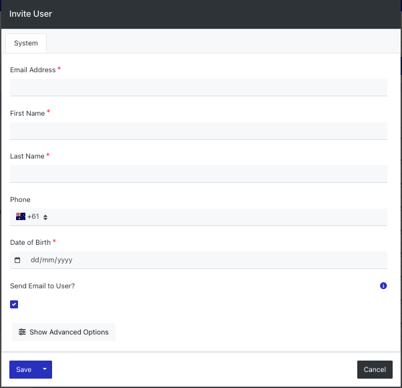Screen dimensions: 402x388
Task: Expand Show Advanced Options
Action: [63, 332]
